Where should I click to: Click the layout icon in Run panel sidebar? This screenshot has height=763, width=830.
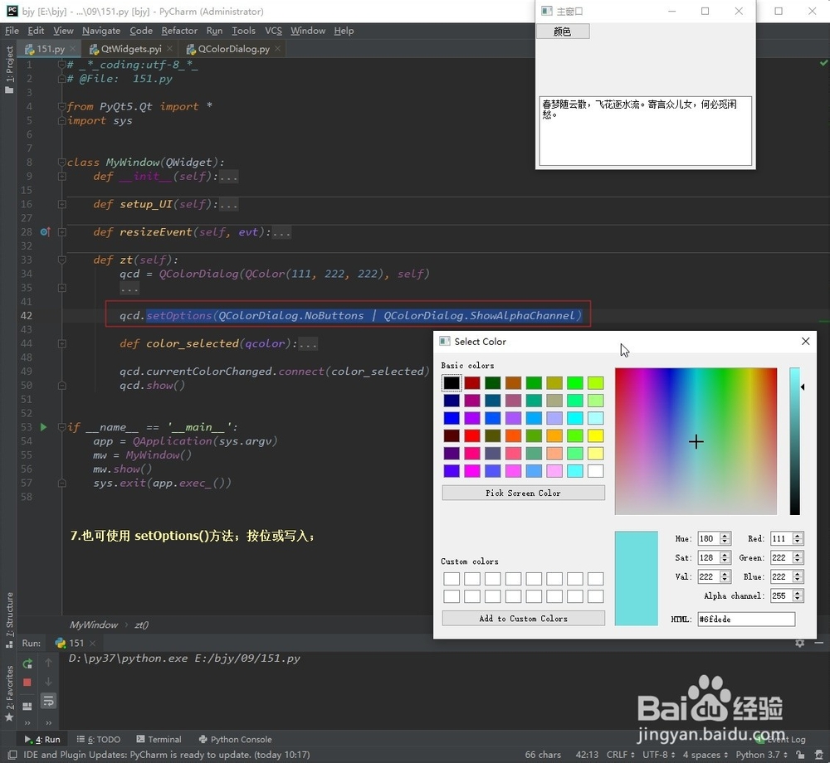[x=27, y=706]
